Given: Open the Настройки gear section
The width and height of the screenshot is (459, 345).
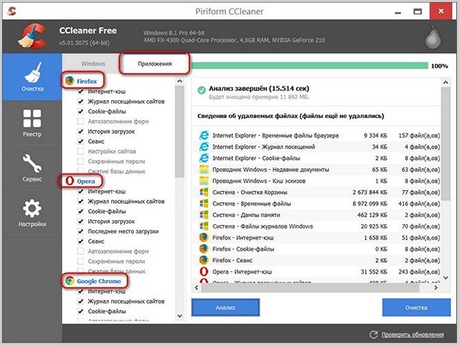Looking at the screenshot, I should tap(32, 213).
